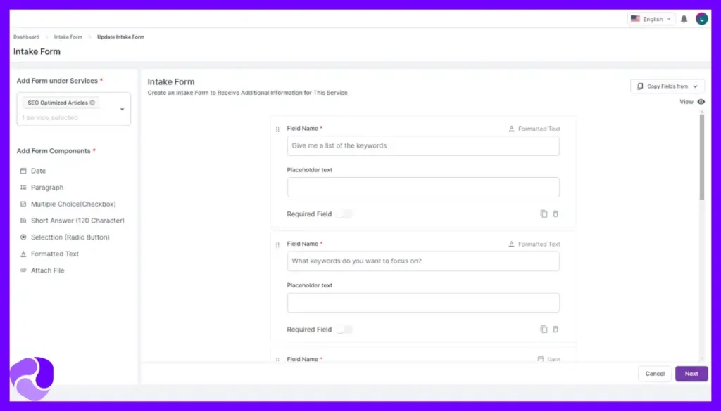Duplicate the keywords list field
Image resolution: width=721 pixels, height=411 pixels.
pyautogui.click(x=543, y=213)
